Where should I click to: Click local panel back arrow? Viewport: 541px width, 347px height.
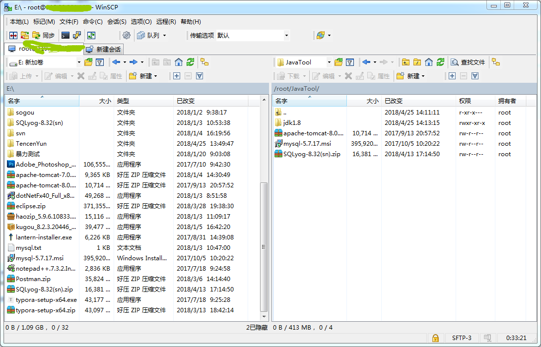pos(116,62)
